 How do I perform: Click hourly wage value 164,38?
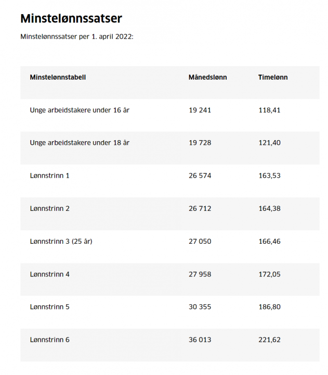(x=269, y=208)
